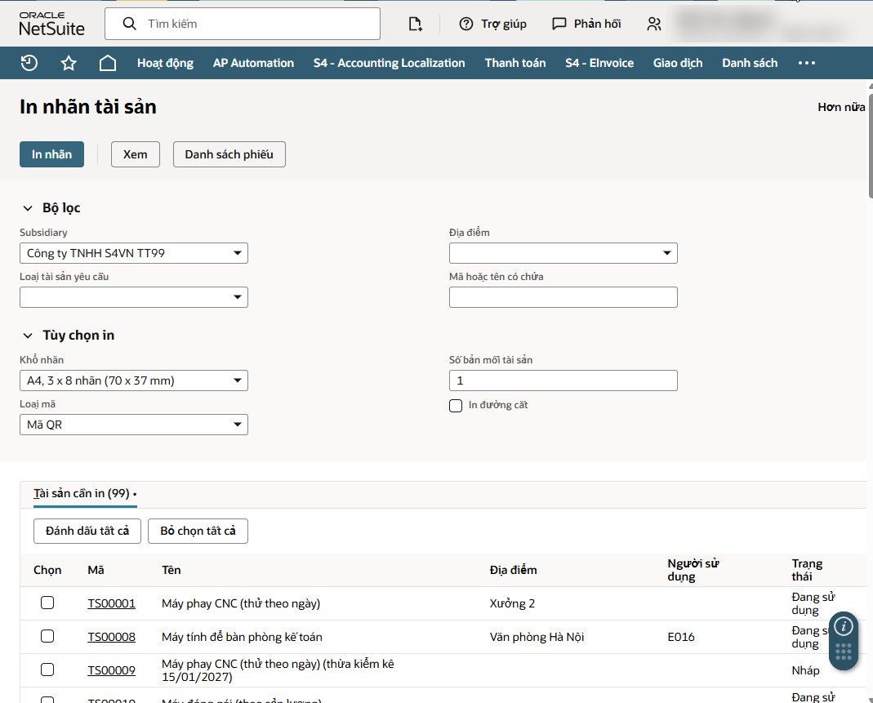
Task: Select the TS00001 row checkbox
Action: point(47,603)
